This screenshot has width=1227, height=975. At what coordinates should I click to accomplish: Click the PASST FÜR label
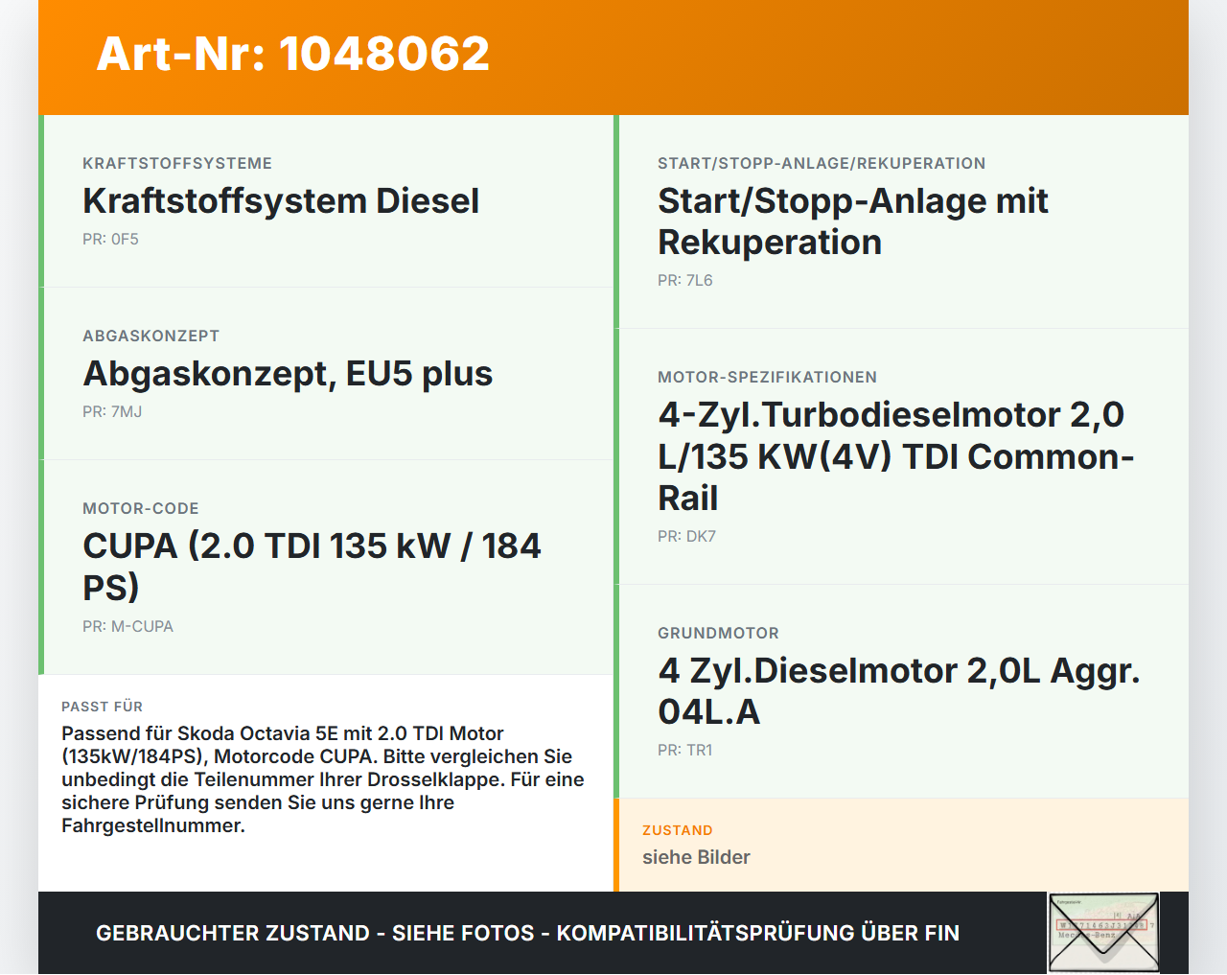pyautogui.click(x=103, y=707)
